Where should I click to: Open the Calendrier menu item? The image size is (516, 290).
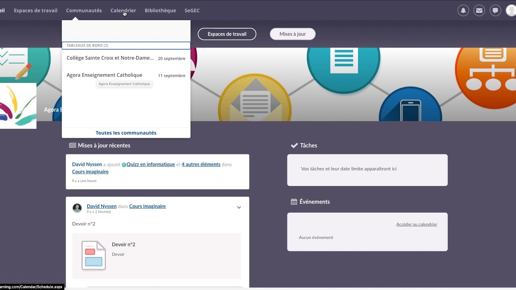pos(123,10)
